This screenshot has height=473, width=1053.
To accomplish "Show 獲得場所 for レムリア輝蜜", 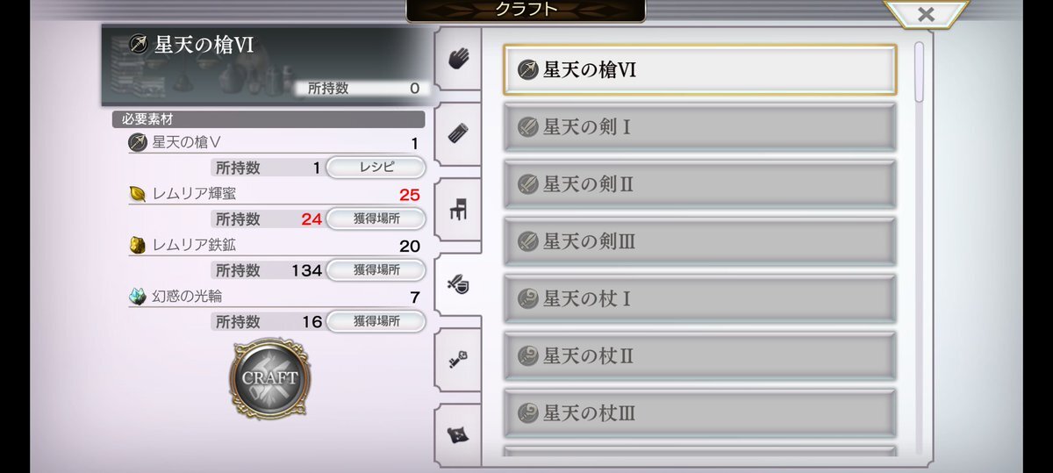I will [x=376, y=219].
